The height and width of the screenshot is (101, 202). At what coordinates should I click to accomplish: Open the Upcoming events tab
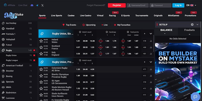89,25
